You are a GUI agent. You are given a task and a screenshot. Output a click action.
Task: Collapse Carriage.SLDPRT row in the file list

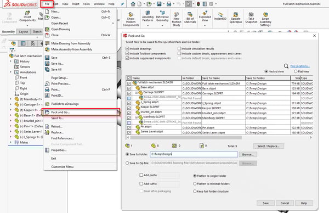click(x=136, y=93)
